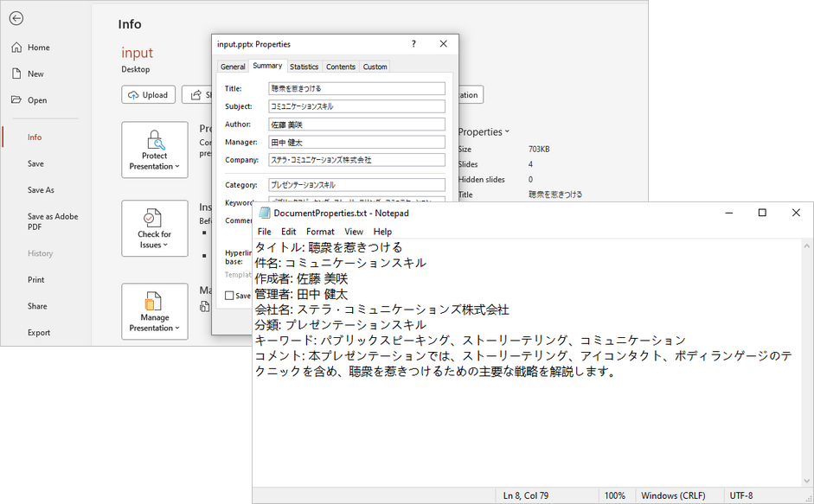Screen dimensions: 814x504
Task: Click the Subject input field
Action: click(356, 106)
